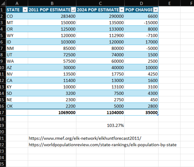This screenshot has width=194, height=167.
Task: Select the 103.27% percentage cell
Action: pyautogui.click(x=100, y=125)
